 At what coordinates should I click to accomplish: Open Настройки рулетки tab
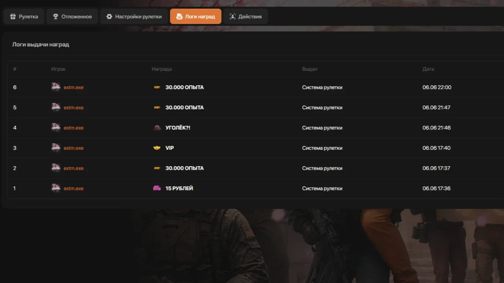coord(134,17)
